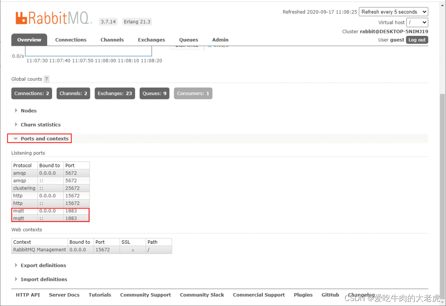Click the Consumers: 1 count button

coord(193,93)
